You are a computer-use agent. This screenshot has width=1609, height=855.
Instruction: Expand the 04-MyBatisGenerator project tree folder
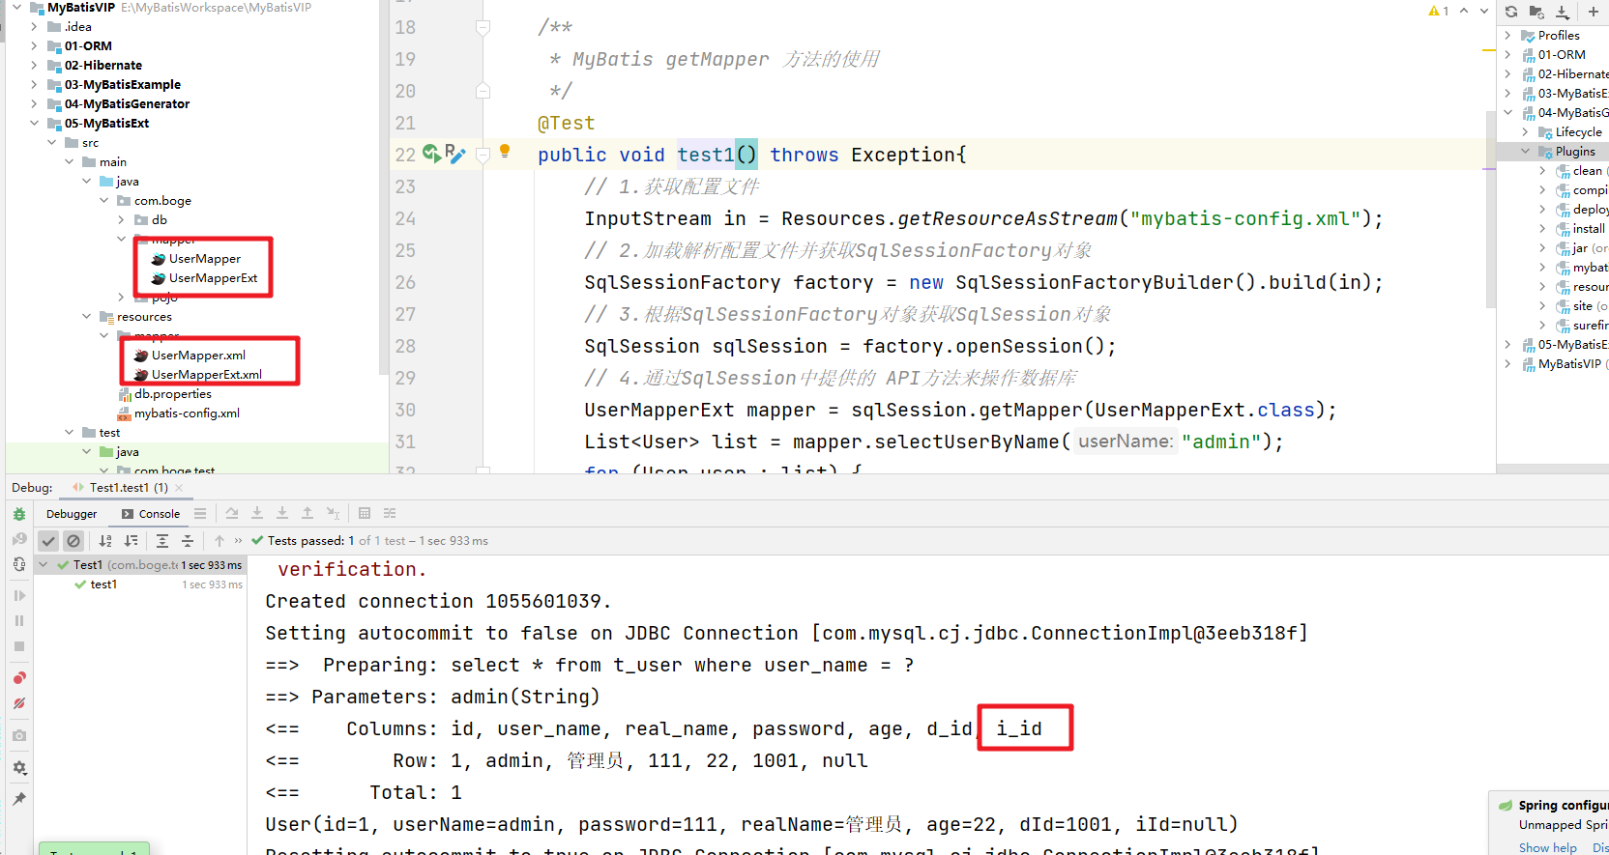34,104
